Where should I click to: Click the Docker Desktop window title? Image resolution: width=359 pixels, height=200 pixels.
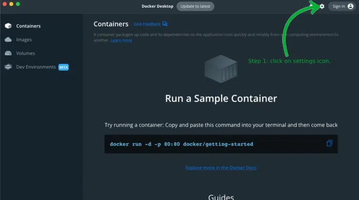(157, 7)
